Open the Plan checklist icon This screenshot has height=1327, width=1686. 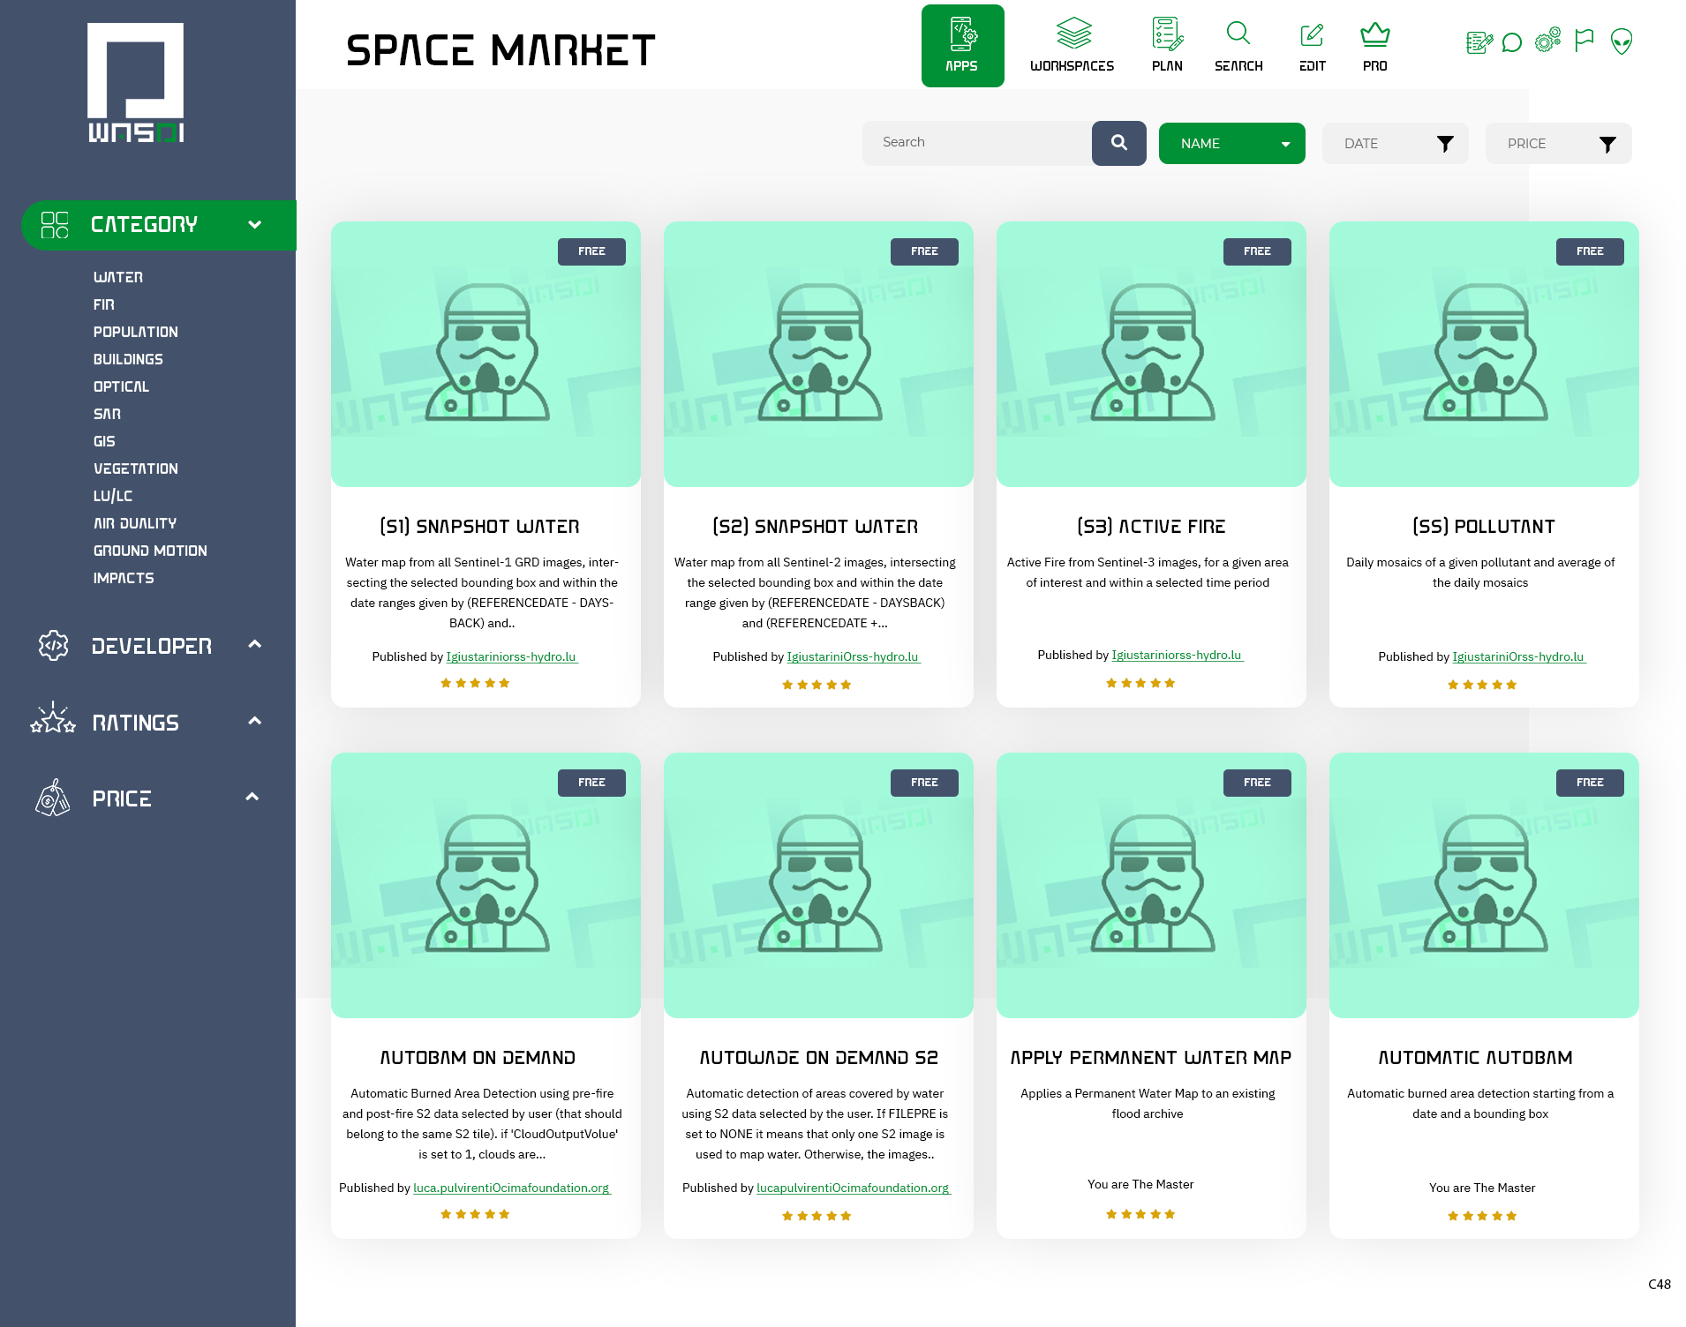1167,46
